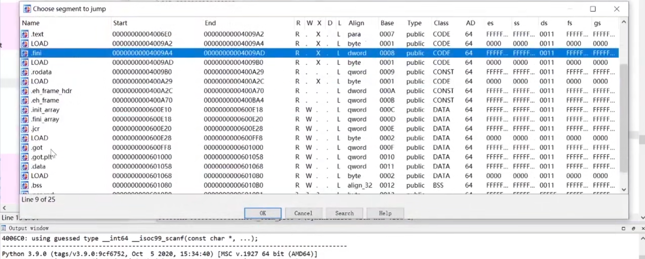
Task: Click the .bss segment icon
Action: click(x=25, y=185)
